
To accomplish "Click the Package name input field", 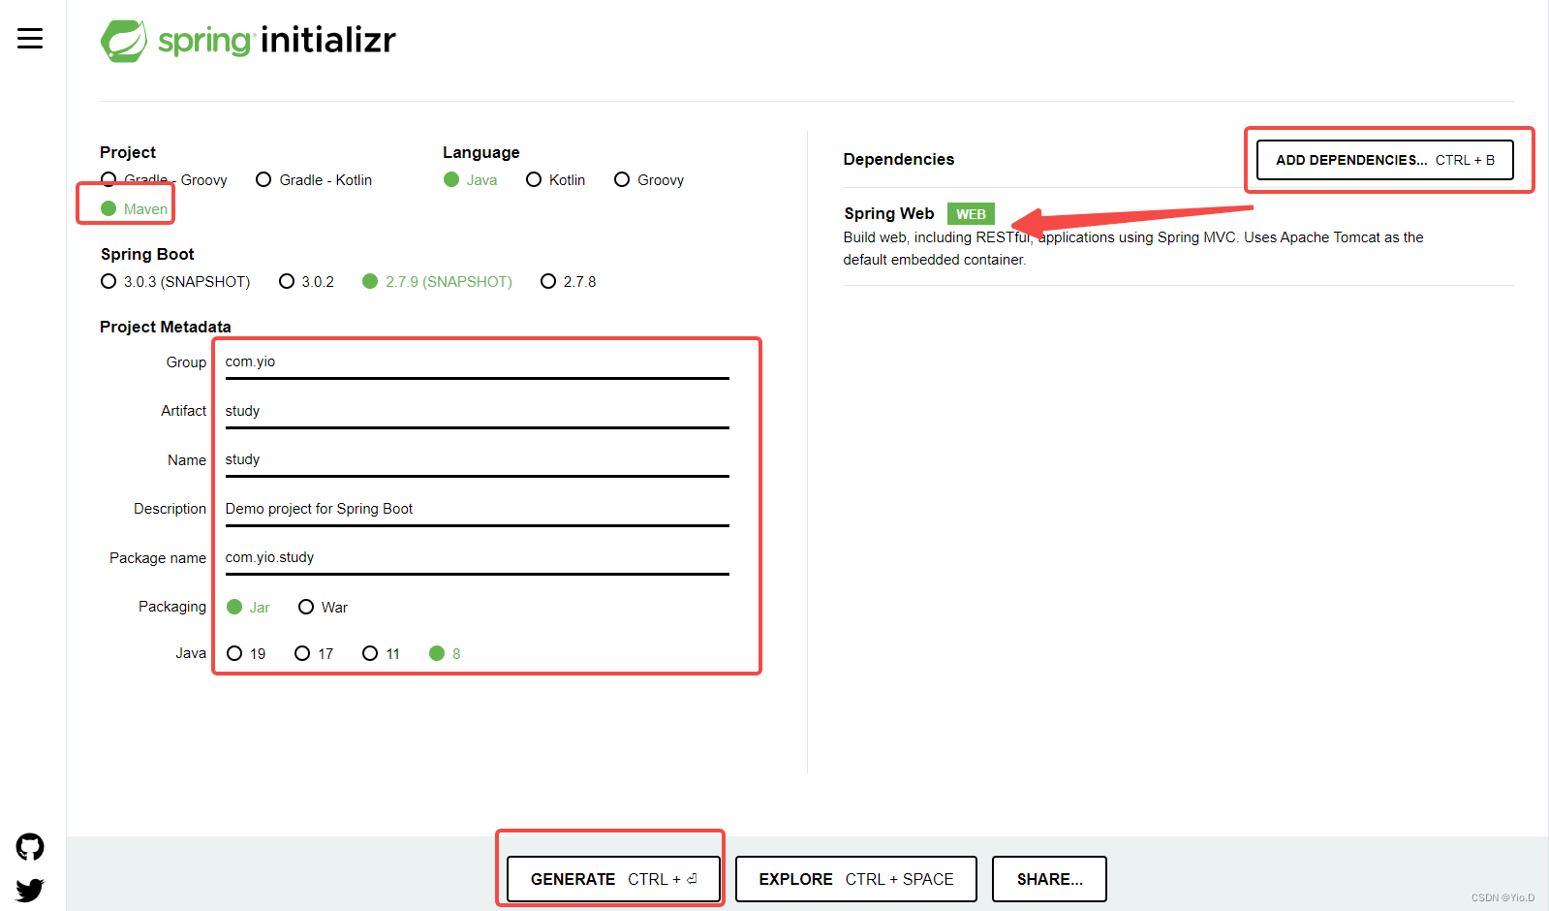I will [x=477, y=558].
